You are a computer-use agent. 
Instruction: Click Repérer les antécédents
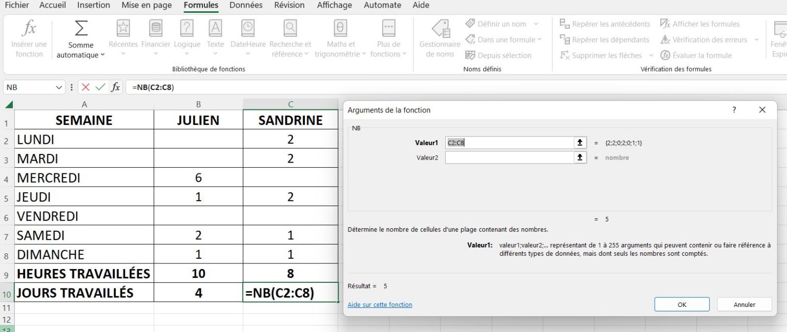coord(605,24)
